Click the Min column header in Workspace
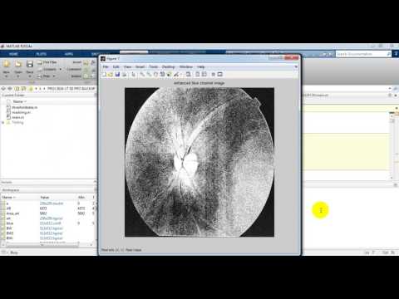The image size is (399, 299). coord(81,197)
